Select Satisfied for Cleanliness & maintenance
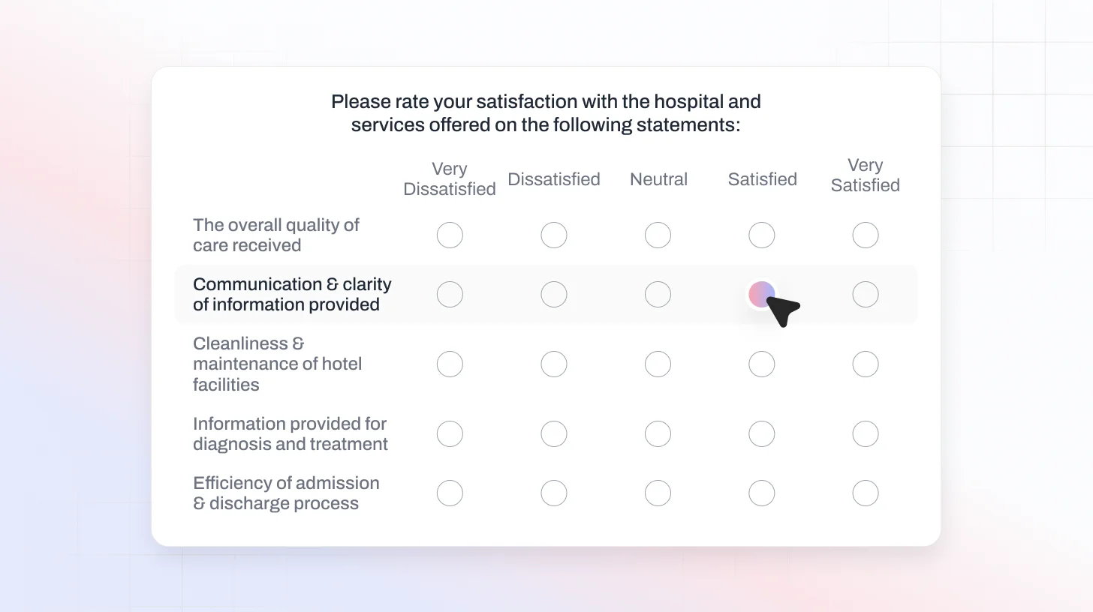The width and height of the screenshot is (1093, 612). 761,364
